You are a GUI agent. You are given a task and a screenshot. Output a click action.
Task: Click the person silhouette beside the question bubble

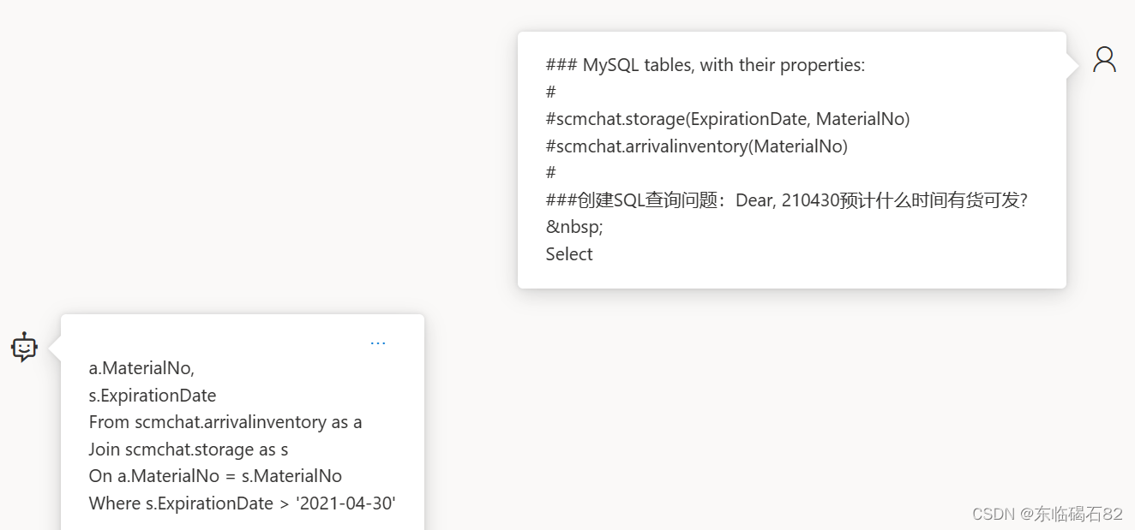1104,59
